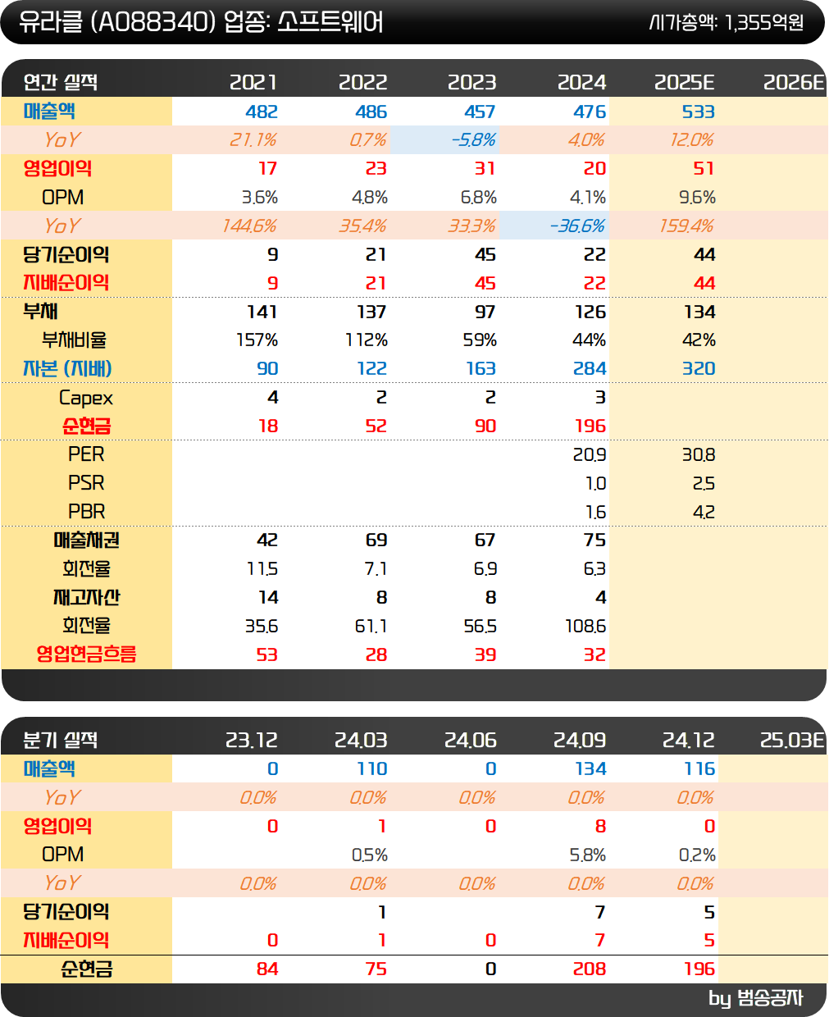Select the OPM value 9.6%

[x=698, y=198]
